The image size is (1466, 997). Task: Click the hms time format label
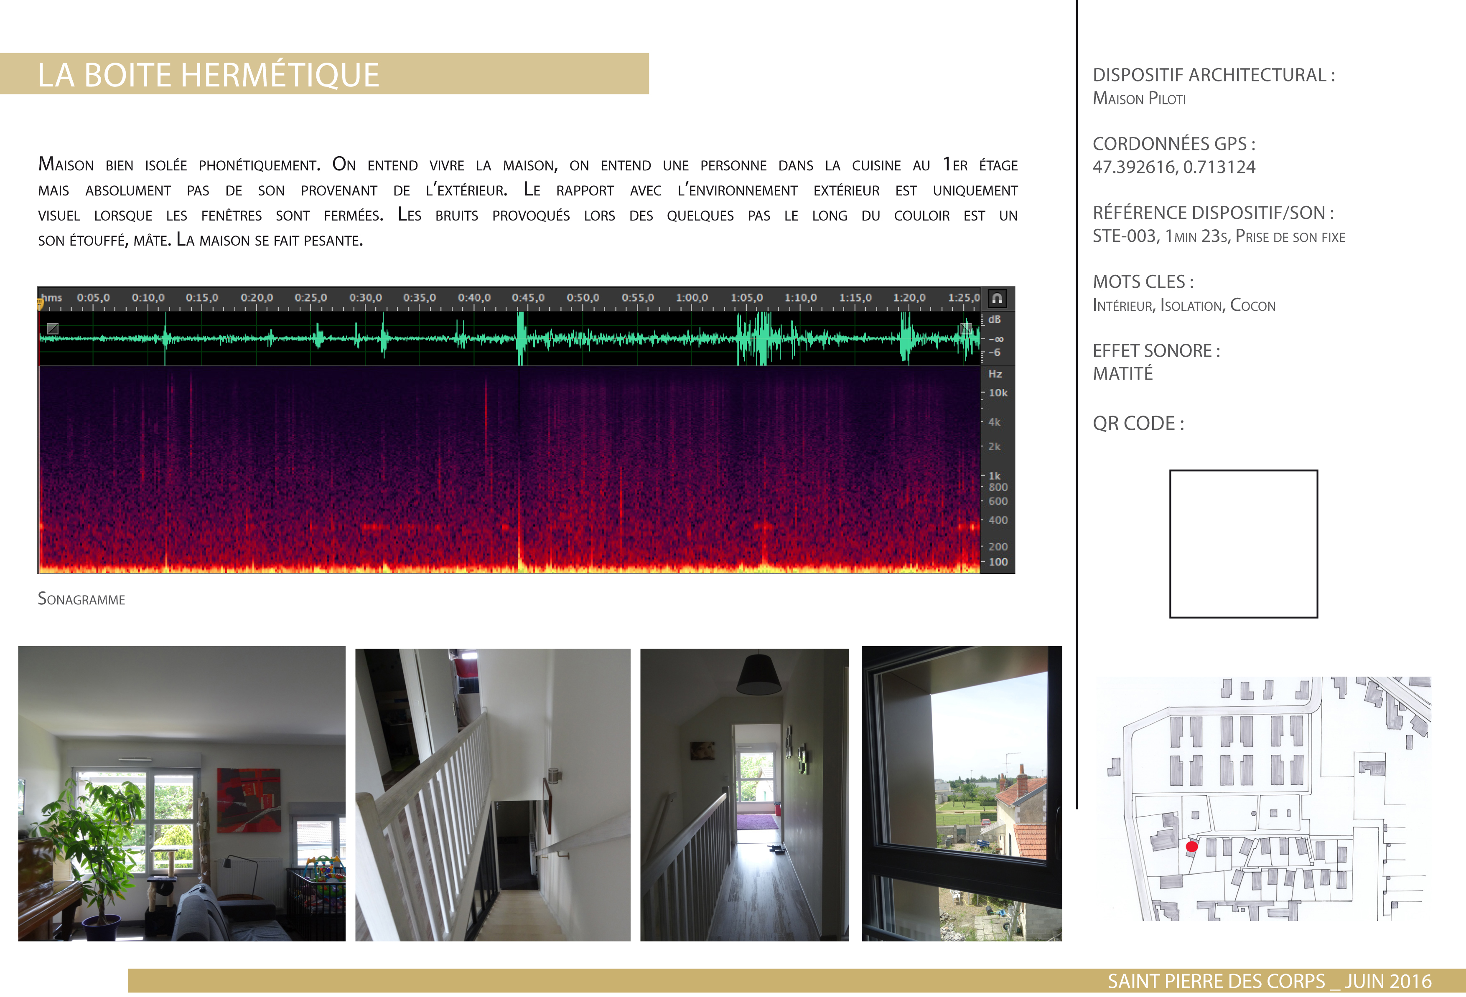pyautogui.click(x=52, y=298)
